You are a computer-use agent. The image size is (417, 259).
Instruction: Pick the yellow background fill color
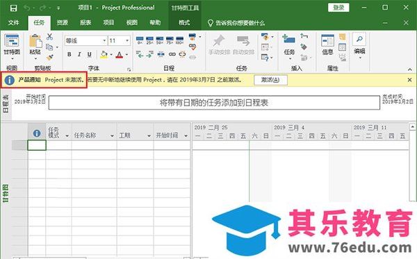point(104,55)
